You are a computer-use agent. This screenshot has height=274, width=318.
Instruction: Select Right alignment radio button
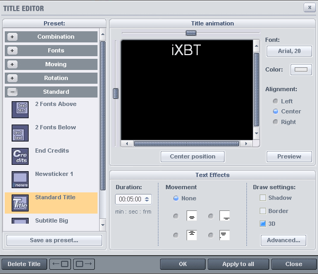point(276,122)
